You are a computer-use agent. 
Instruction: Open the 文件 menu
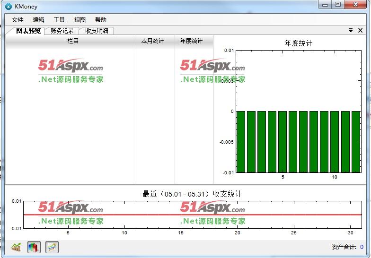point(18,20)
